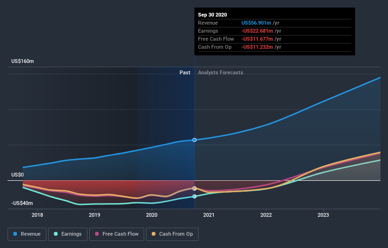Click the Revenue data point marker on the blue line
Image resolution: width=388 pixels, height=248 pixels.
[x=195, y=140]
